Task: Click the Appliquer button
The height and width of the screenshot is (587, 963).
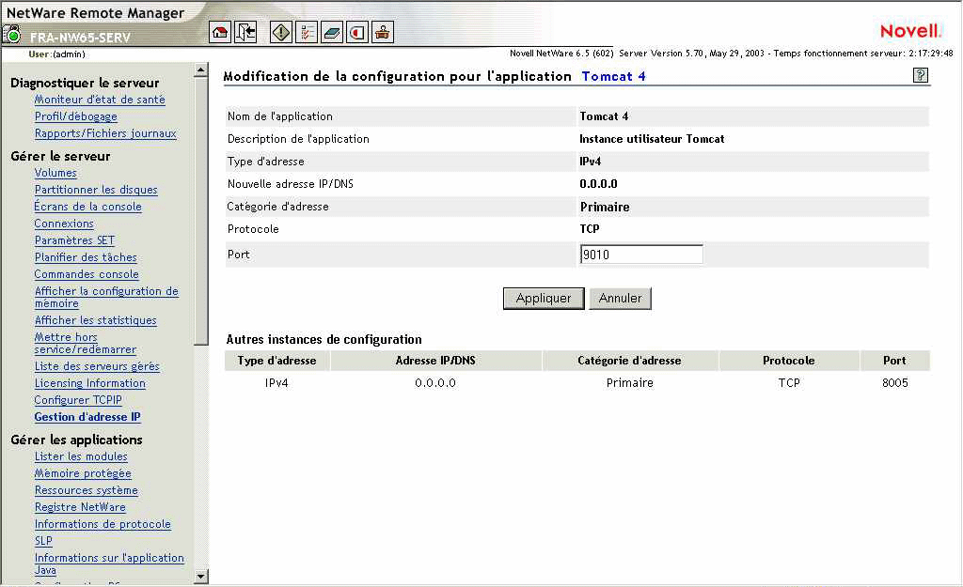Action: click(x=544, y=298)
